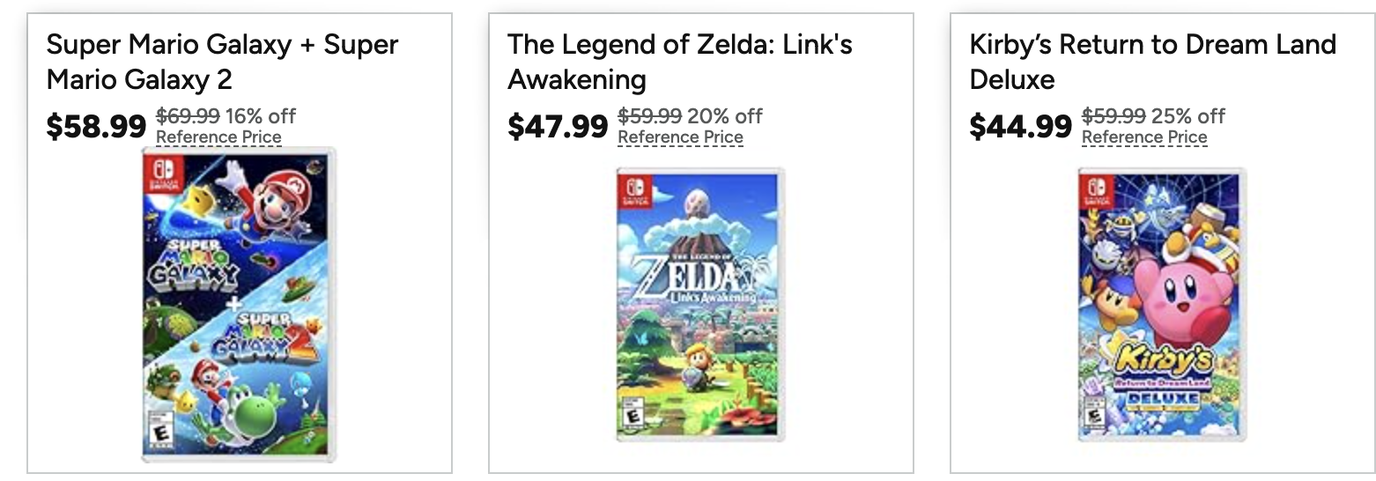Screen dimensions: 1376x481
Task: Click the 25% off discount label
Action: coord(1187,116)
